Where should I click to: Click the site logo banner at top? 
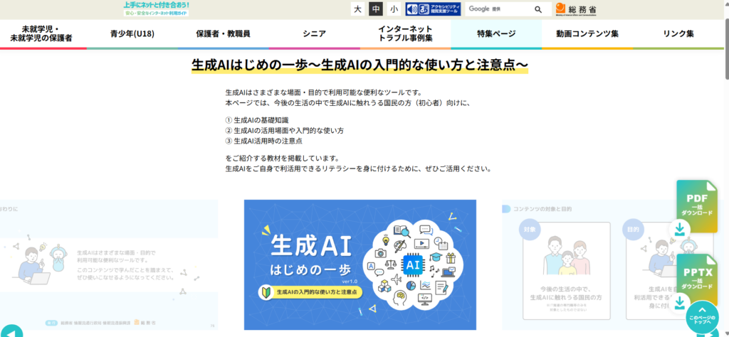[156, 9]
